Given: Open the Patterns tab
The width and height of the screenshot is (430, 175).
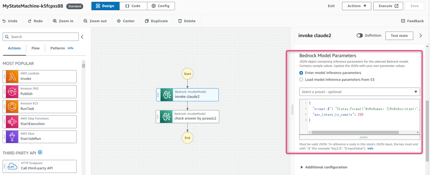Looking at the screenshot, I should pyautogui.click(x=58, y=48).
